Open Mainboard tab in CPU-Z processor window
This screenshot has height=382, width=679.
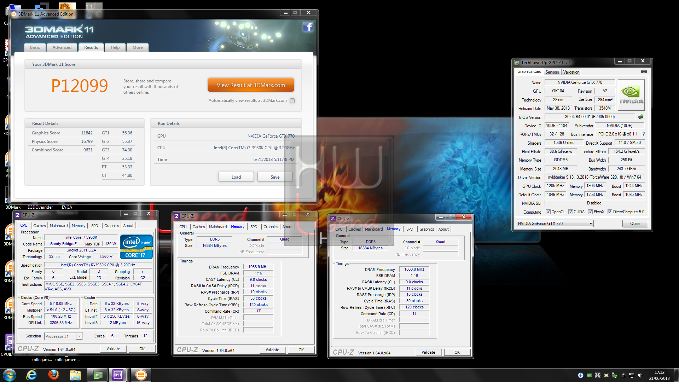click(59, 226)
